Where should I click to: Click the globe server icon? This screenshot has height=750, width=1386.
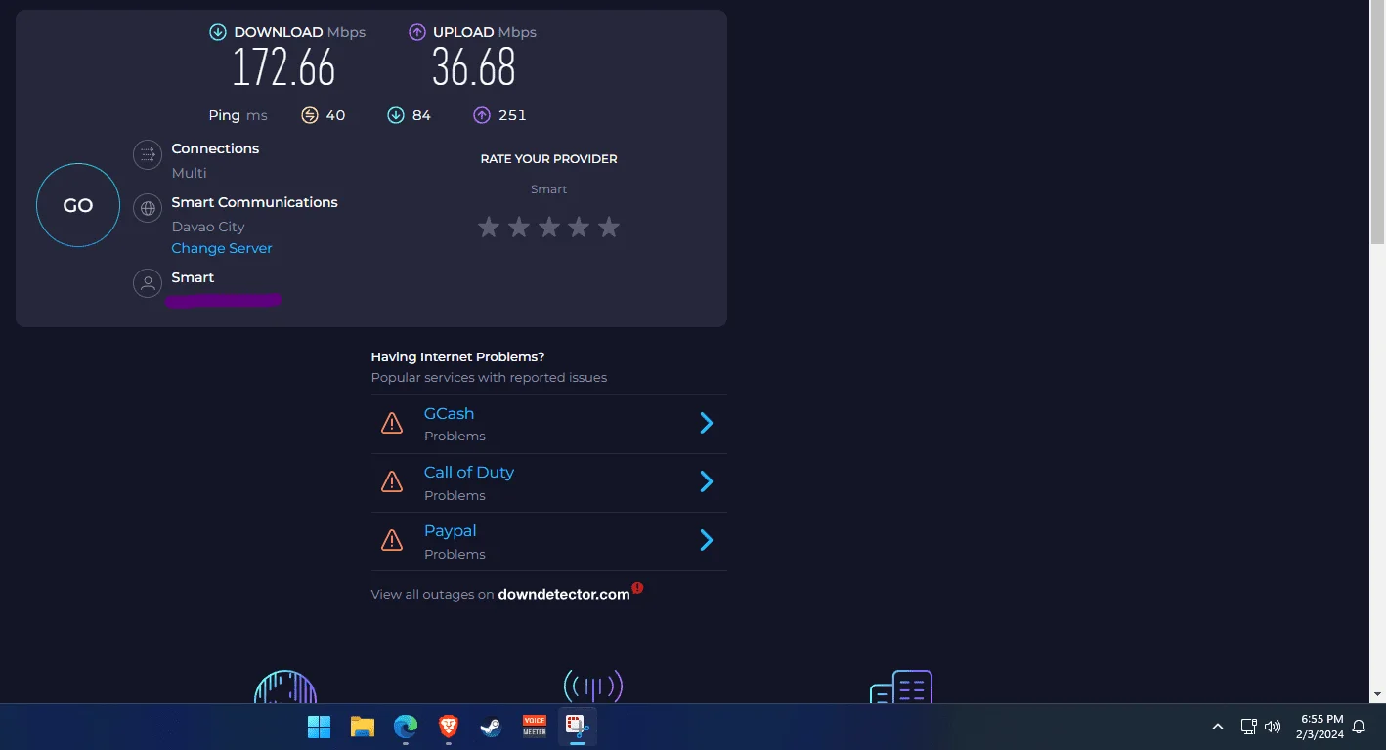(148, 208)
